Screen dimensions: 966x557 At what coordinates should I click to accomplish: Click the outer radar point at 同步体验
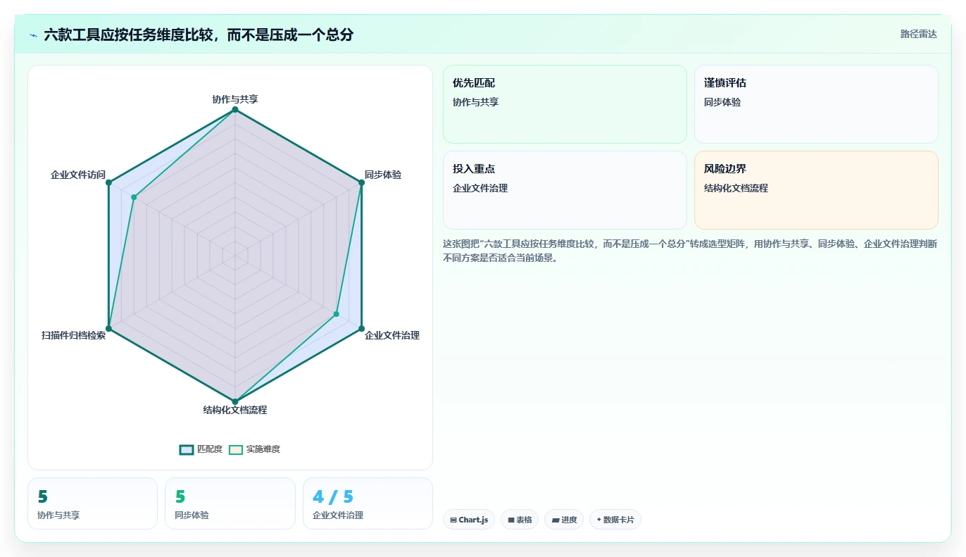[x=362, y=182]
